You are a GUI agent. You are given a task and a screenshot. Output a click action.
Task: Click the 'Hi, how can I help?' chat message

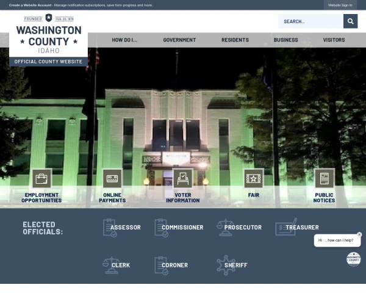(337, 241)
